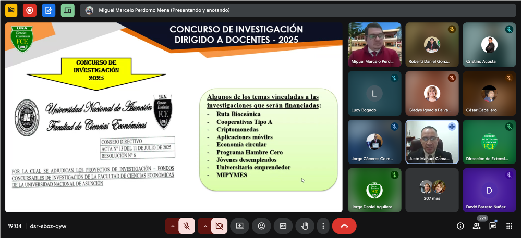Open the chat messages panel
This screenshot has width=521, height=238.
[493, 226]
